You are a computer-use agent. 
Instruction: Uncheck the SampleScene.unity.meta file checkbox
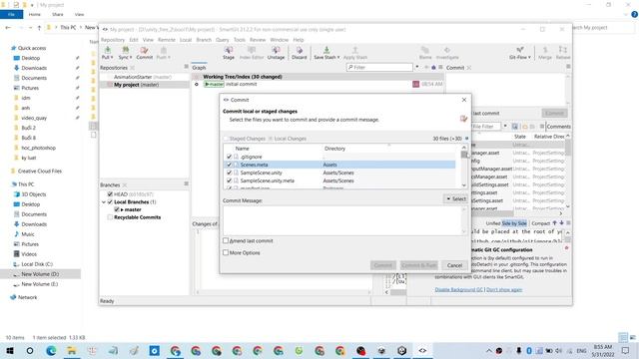[x=229, y=180]
